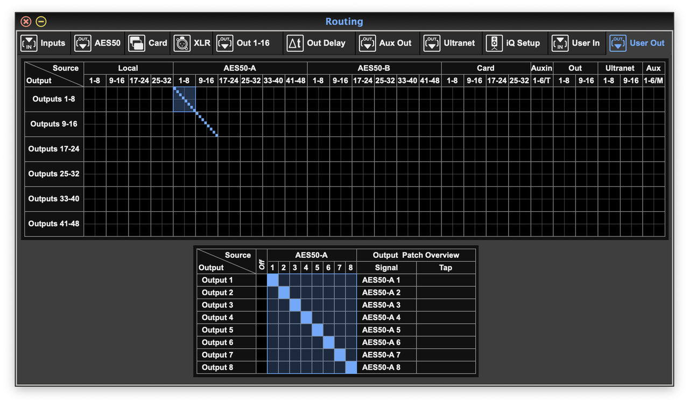689x404 pixels.
Task: Click the Tap cell for Output 2
Action: tap(446, 292)
